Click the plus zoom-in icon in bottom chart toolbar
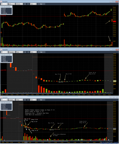 point(25,100)
